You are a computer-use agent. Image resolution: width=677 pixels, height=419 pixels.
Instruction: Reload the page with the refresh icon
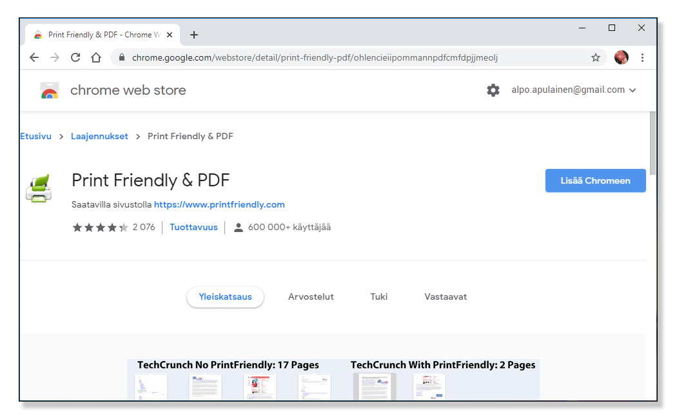coord(75,57)
